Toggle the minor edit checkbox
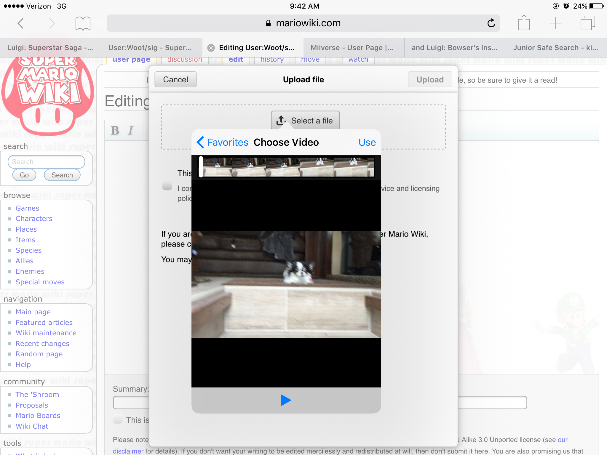Screen dimensions: 607x455 click(118, 419)
